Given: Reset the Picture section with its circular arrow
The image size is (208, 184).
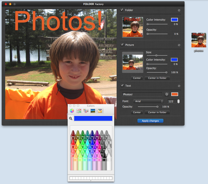Looking at the screenshot, I should (179, 45).
